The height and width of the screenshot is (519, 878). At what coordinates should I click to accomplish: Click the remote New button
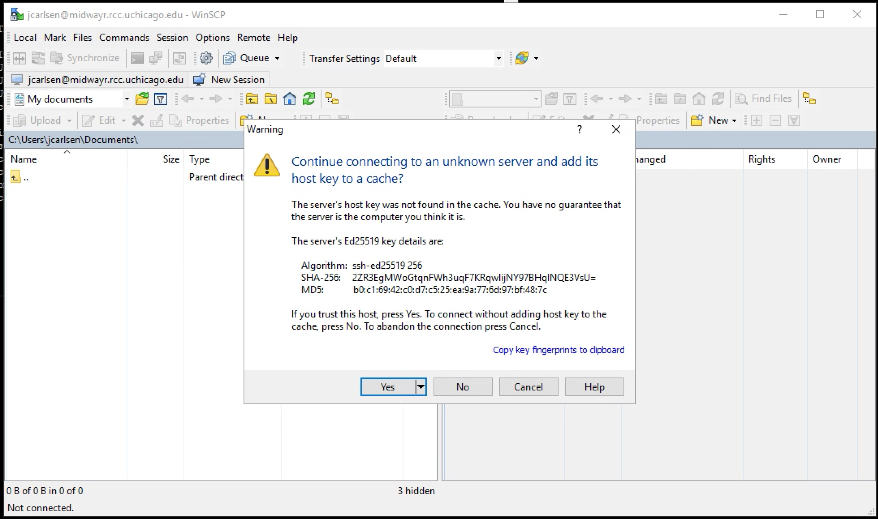710,120
